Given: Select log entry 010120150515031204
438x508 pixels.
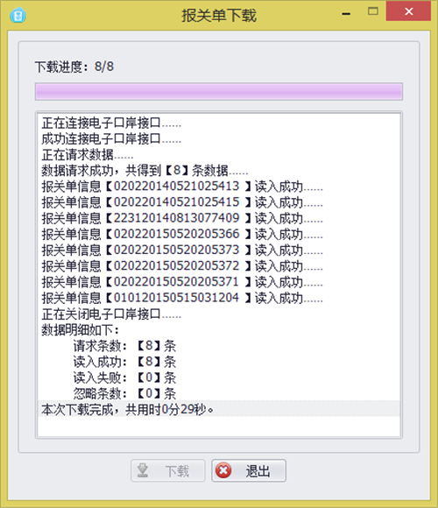Looking at the screenshot, I should [182, 298].
